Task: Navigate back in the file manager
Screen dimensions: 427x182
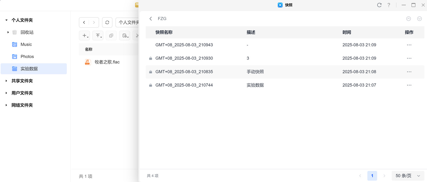Action: coord(84,22)
